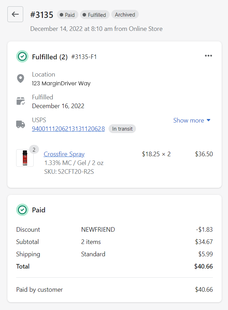Toggle the Fulfilled status badge
The width and height of the screenshot is (228, 310).
click(x=95, y=15)
